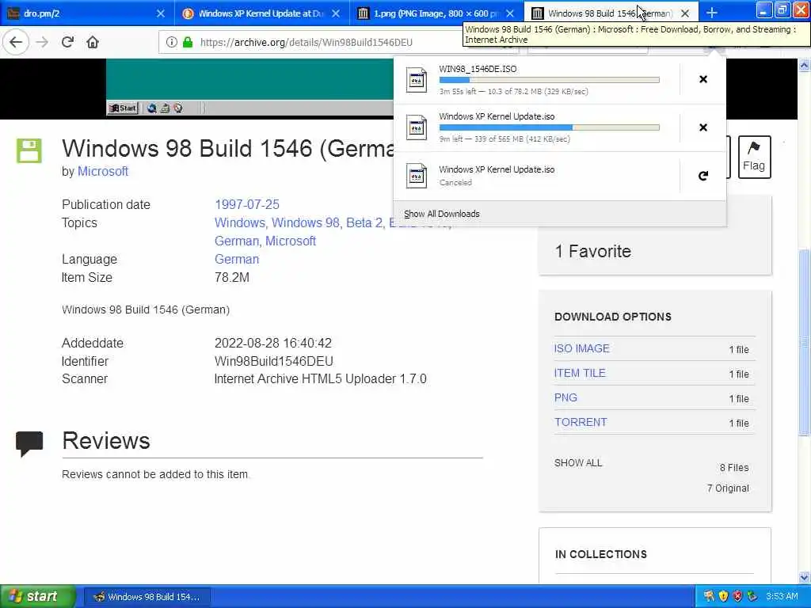Click the site information icon in address bar
This screenshot has width=811, height=608.
pyautogui.click(x=171, y=42)
